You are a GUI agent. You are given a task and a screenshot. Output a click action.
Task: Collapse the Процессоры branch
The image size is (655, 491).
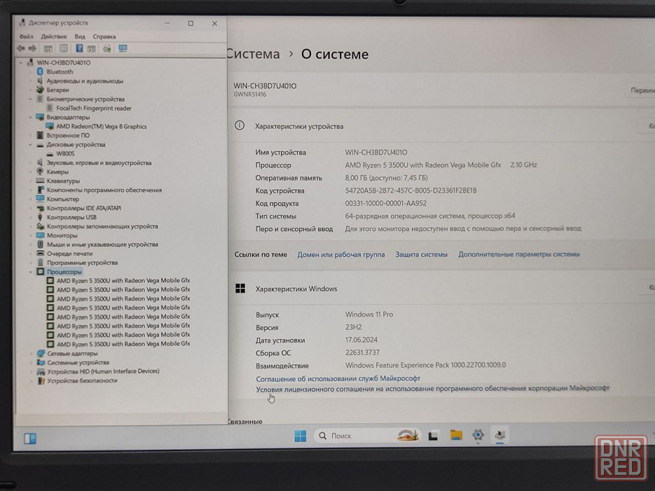pyautogui.click(x=31, y=272)
